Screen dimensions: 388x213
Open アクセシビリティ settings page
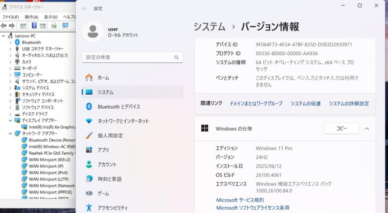click(132, 208)
